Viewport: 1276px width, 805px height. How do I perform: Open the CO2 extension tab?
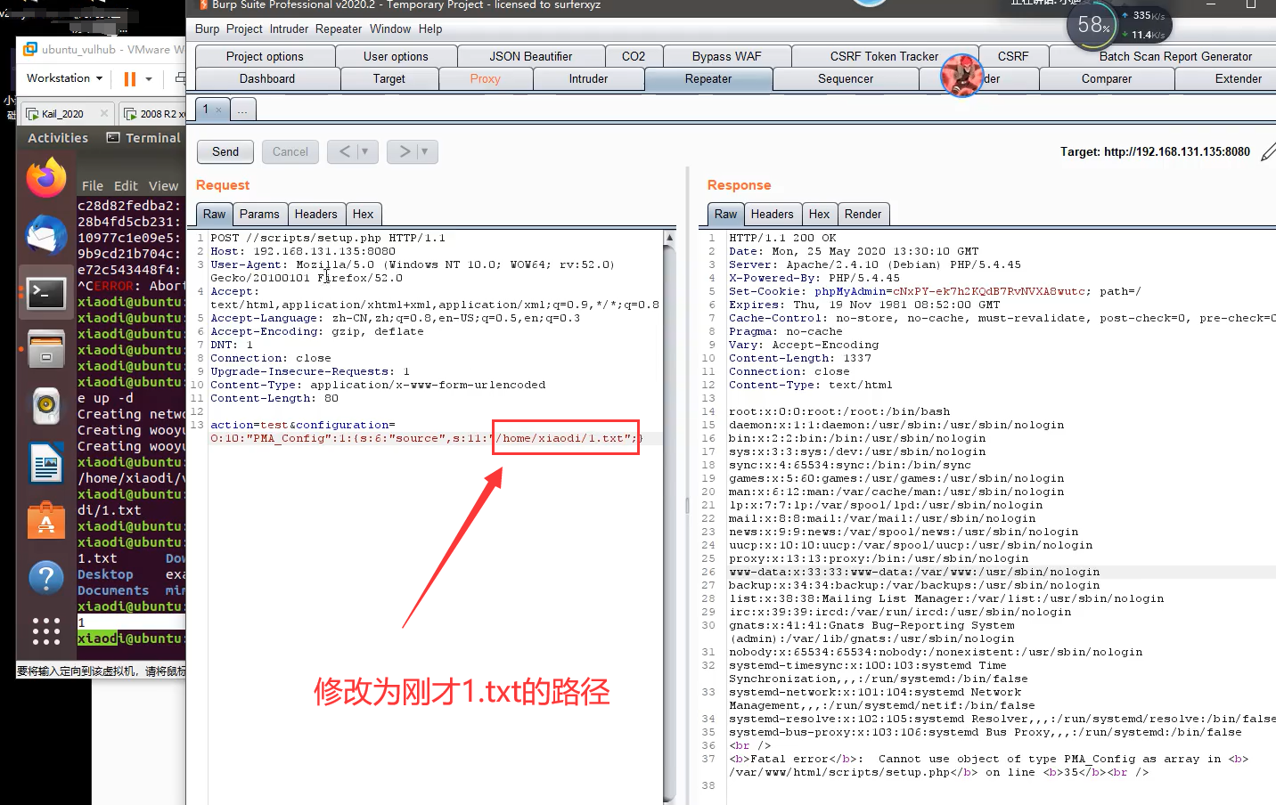coord(634,56)
